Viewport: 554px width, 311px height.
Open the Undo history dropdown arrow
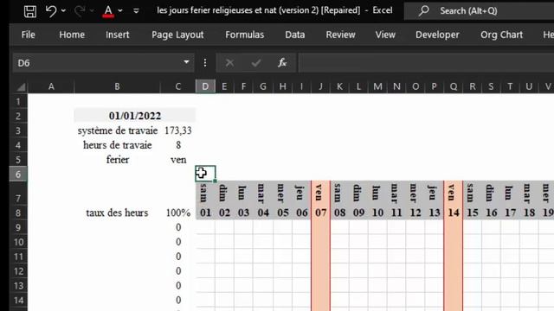63,11
